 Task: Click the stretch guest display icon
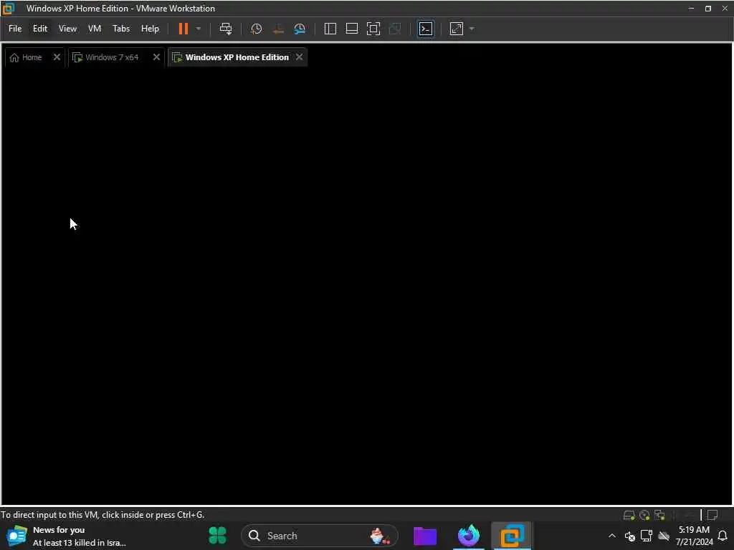click(x=457, y=29)
